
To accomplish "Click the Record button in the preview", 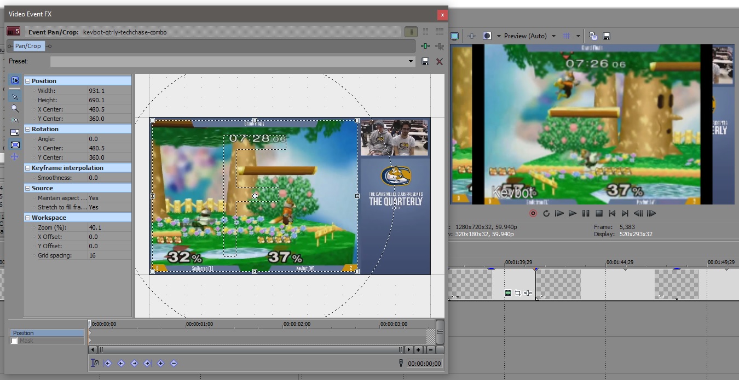I will point(533,213).
